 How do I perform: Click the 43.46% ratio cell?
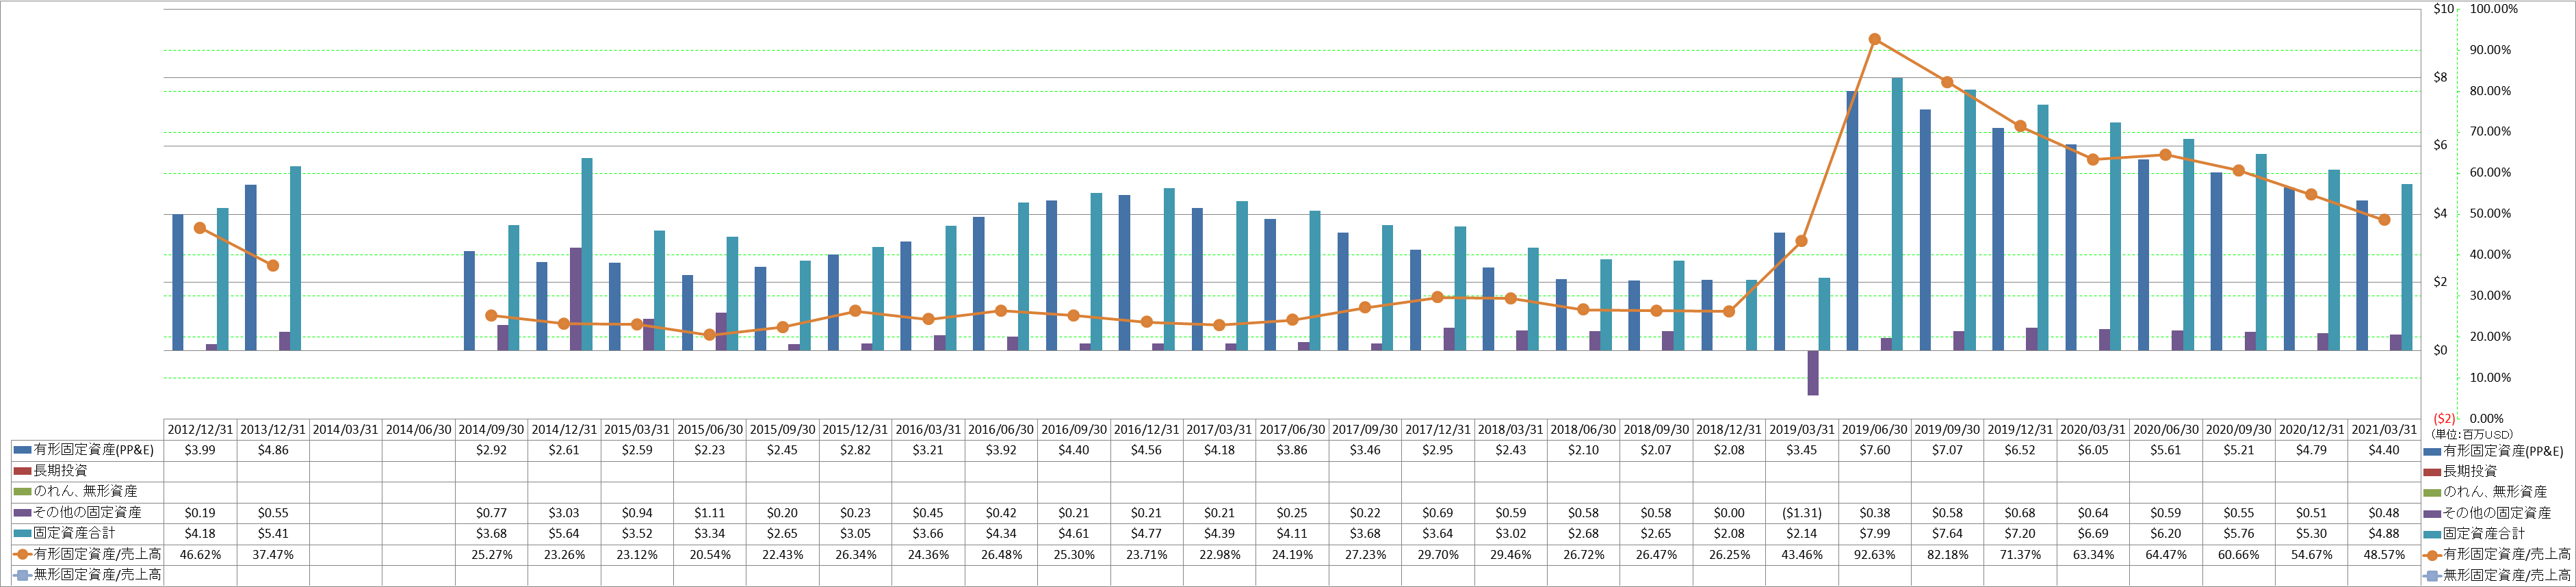coord(1802,554)
